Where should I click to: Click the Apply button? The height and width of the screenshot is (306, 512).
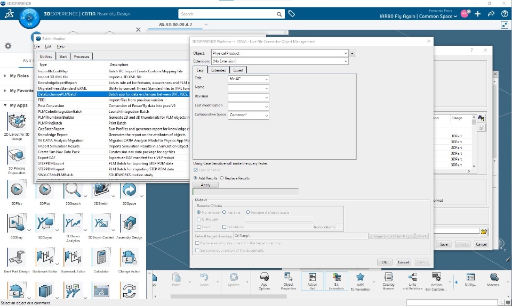(205, 185)
